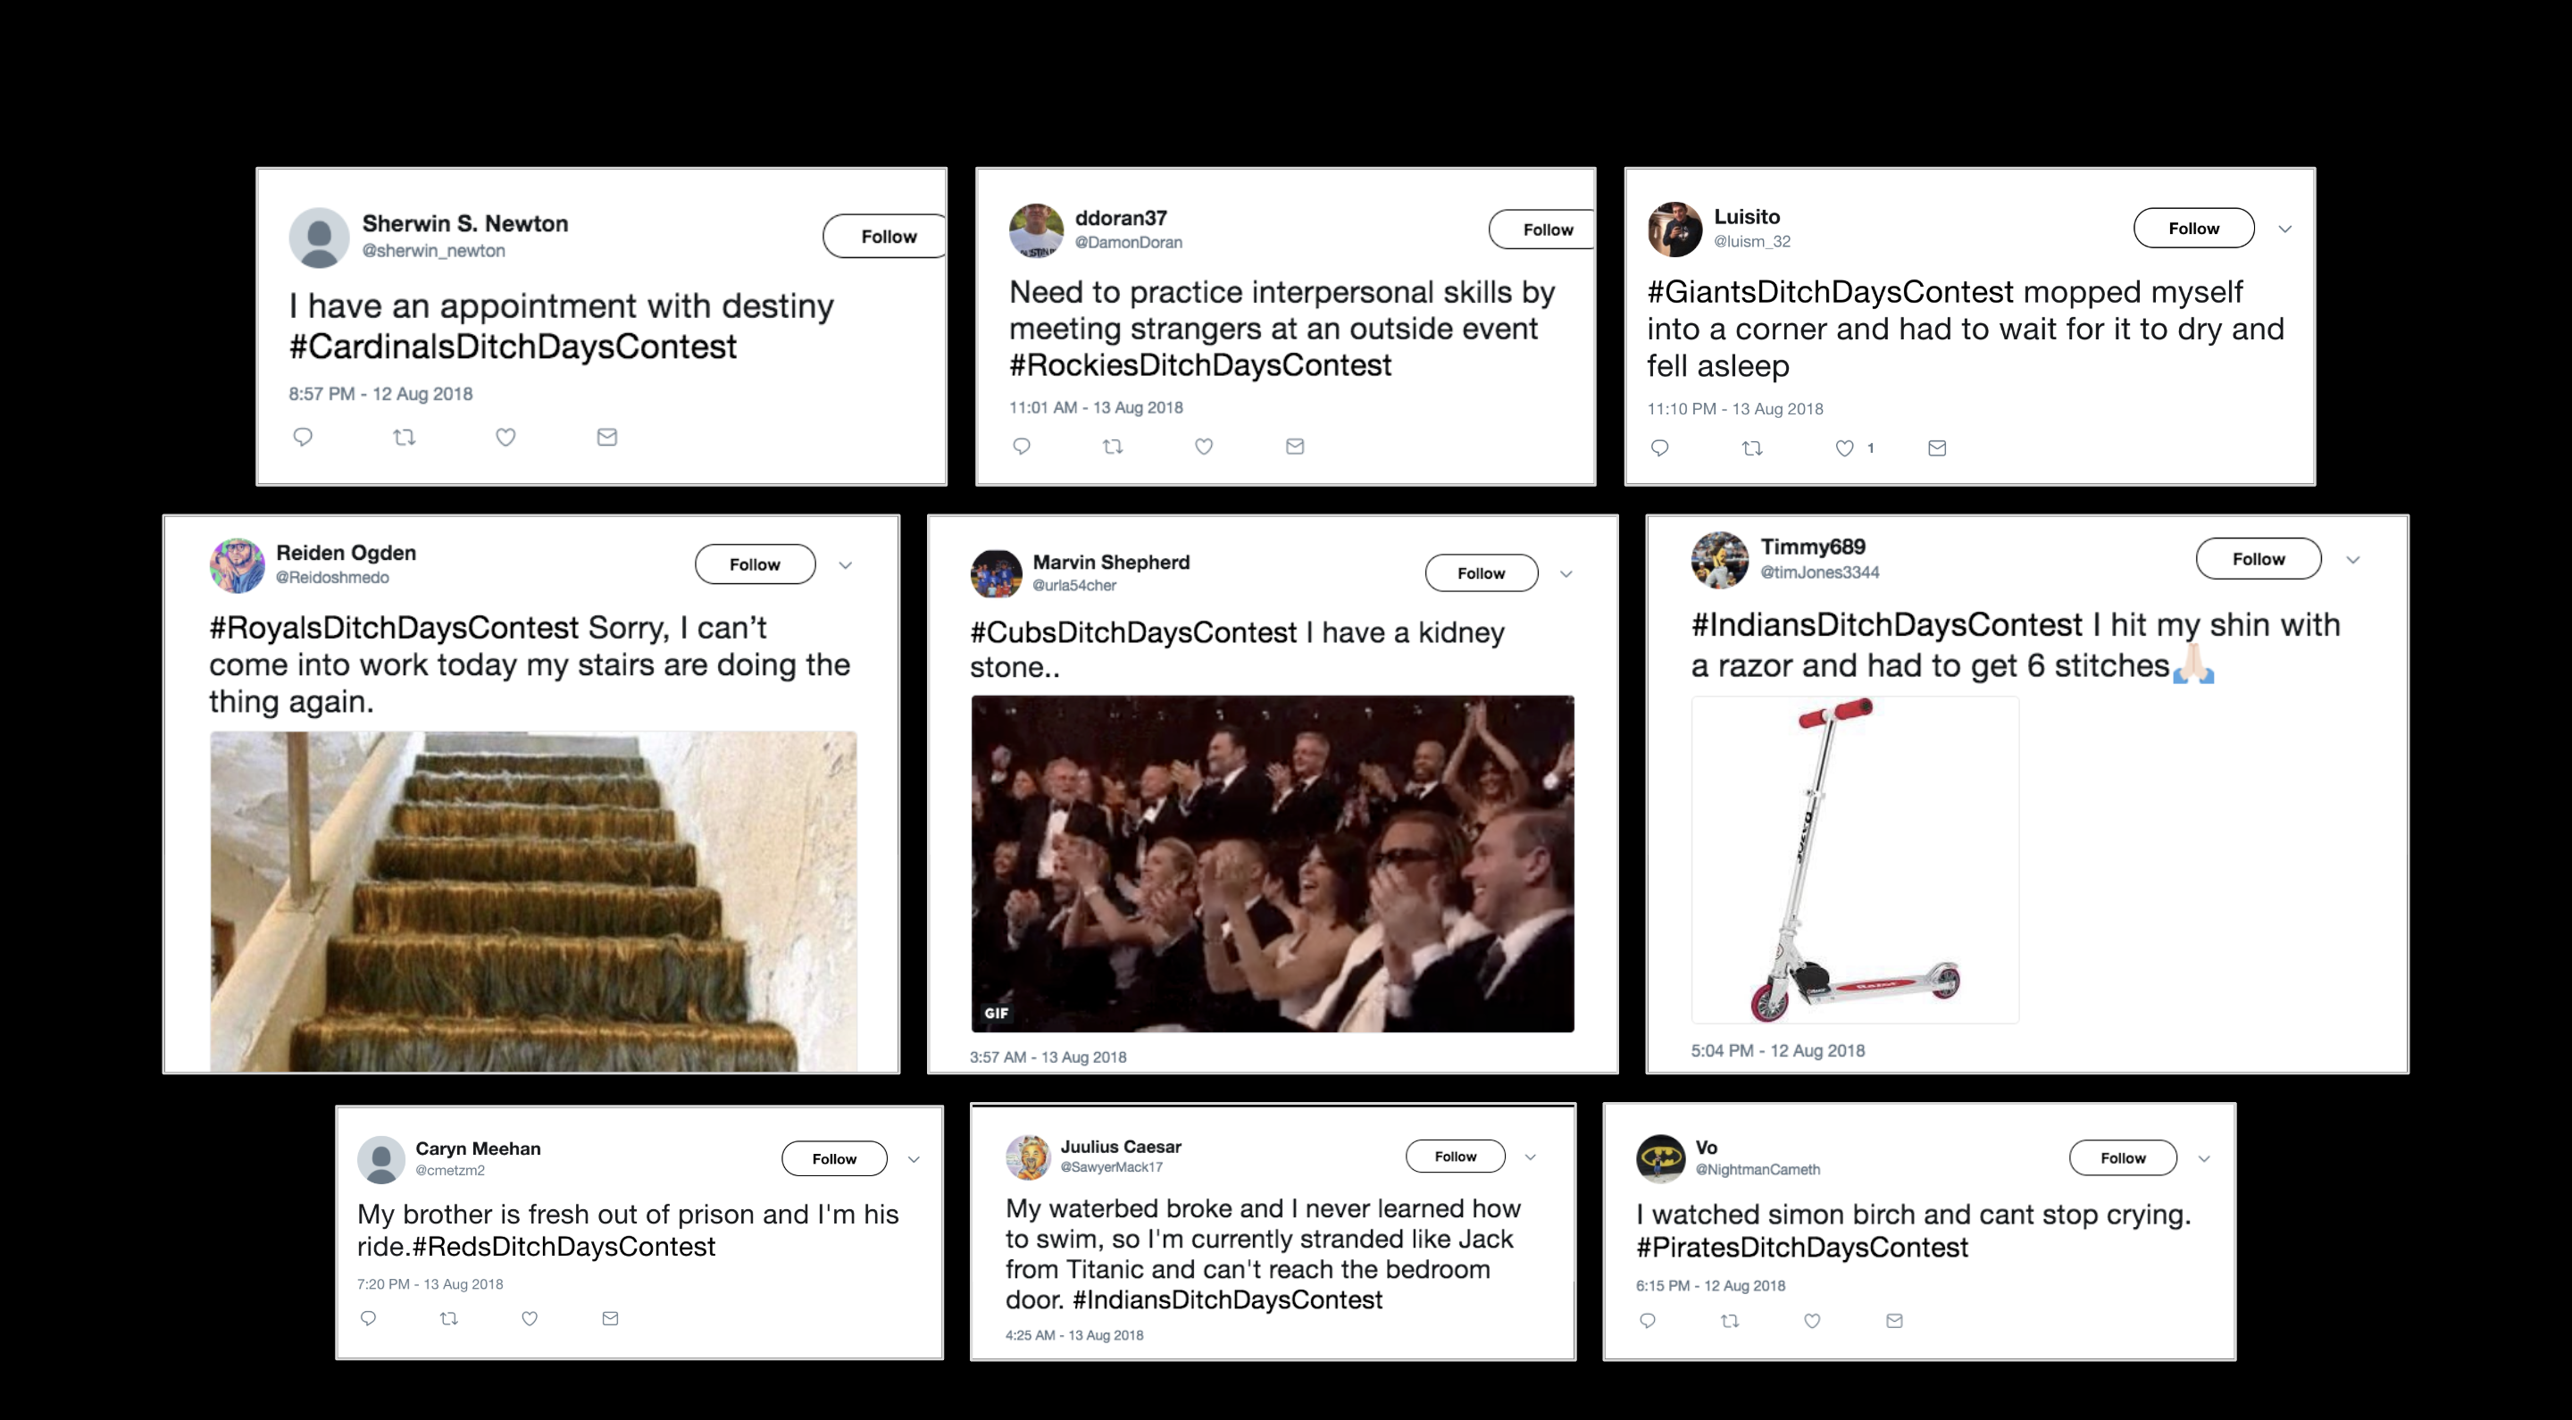
Task: Open more options chevron on Luisito's tweet
Action: tap(2284, 230)
